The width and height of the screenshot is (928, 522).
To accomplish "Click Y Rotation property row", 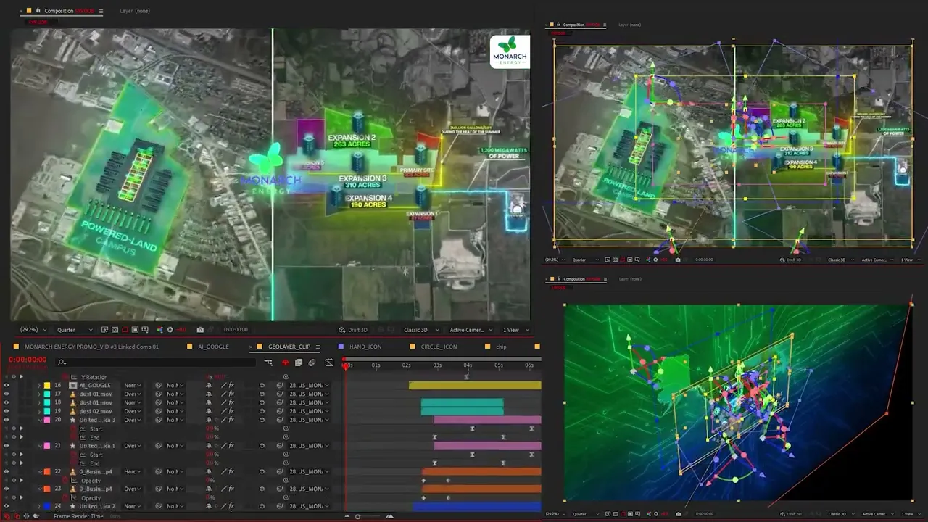I will pos(94,377).
